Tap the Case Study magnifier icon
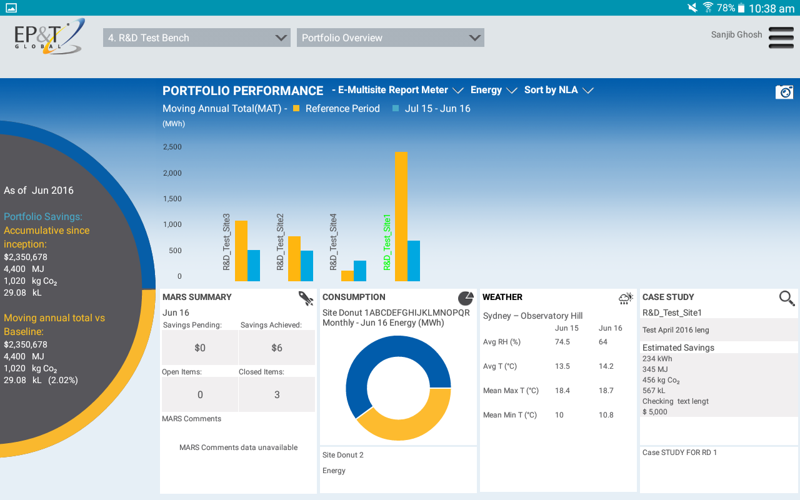This screenshot has height=500, width=800. 786,298
